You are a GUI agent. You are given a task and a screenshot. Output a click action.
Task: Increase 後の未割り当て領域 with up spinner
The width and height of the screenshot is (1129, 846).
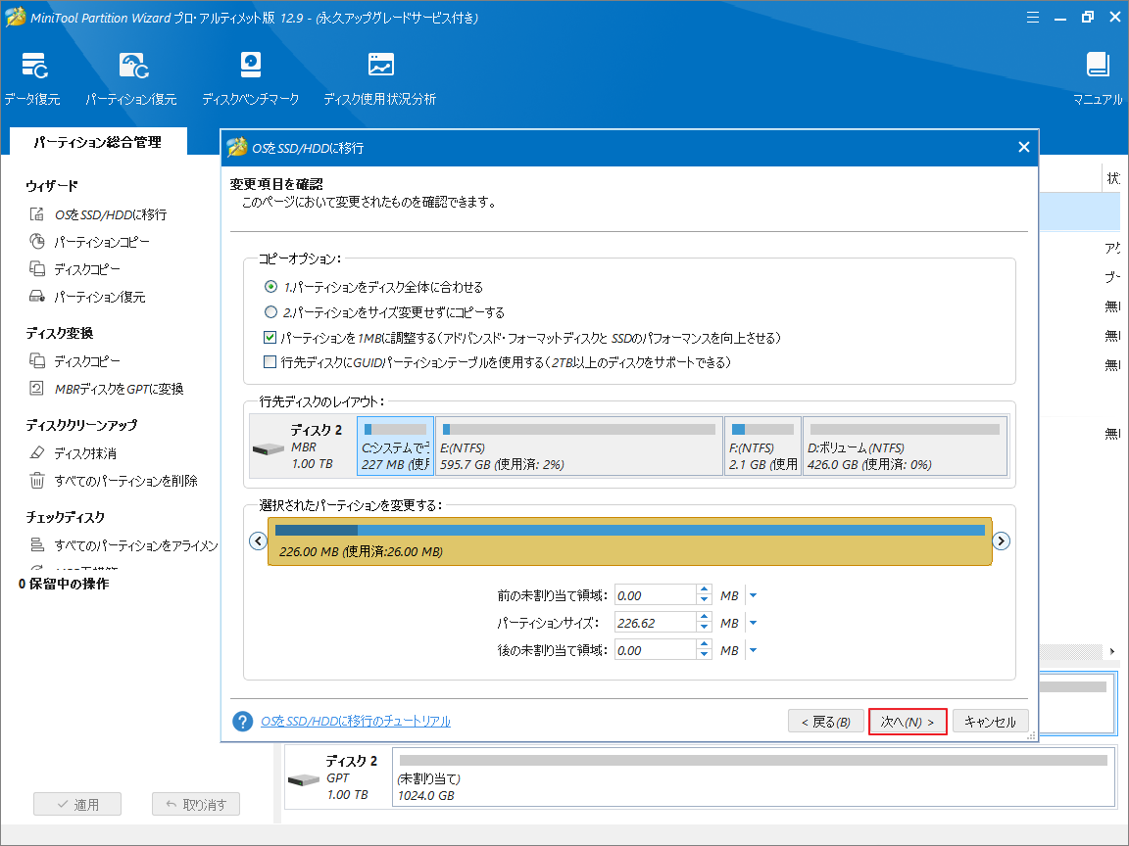705,644
